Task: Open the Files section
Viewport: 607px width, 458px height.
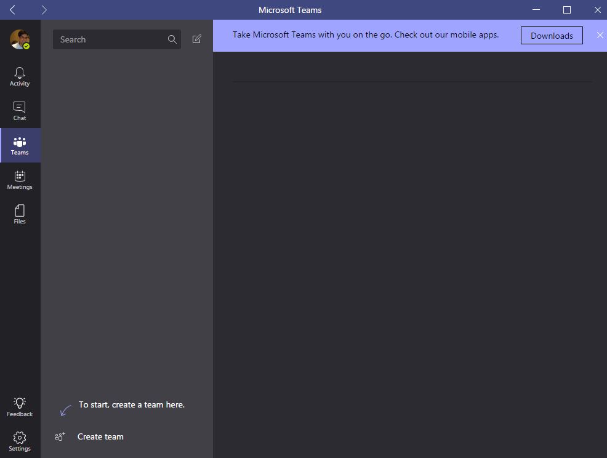Action: tap(20, 214)
